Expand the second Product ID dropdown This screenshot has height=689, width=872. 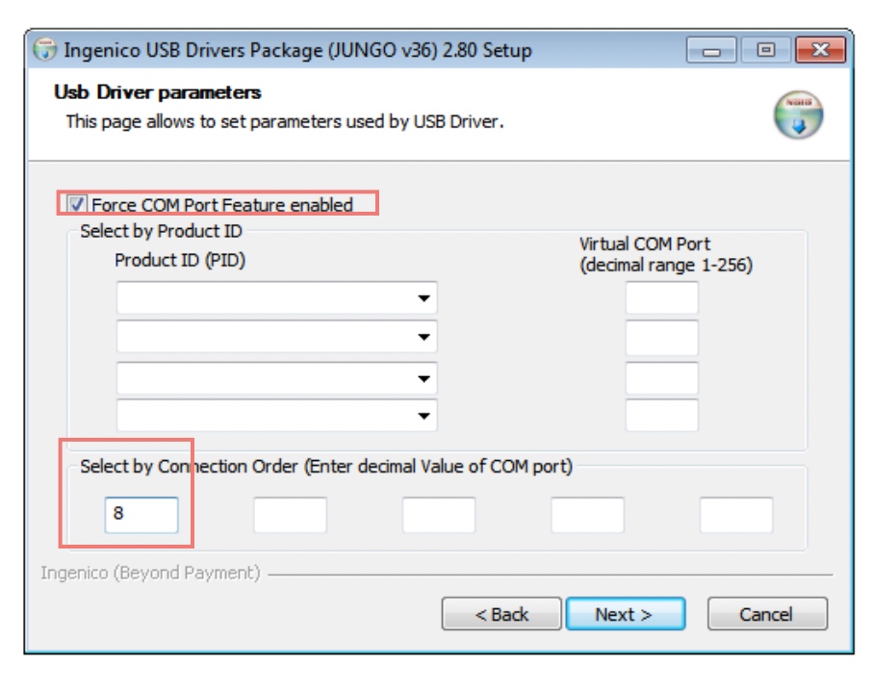(276, 337)
